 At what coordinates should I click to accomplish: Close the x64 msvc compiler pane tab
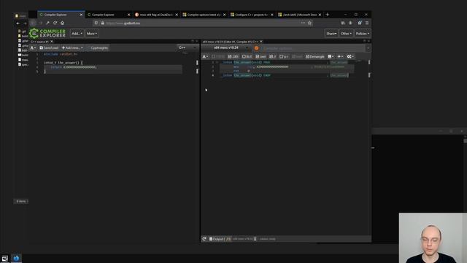(261, 42)
